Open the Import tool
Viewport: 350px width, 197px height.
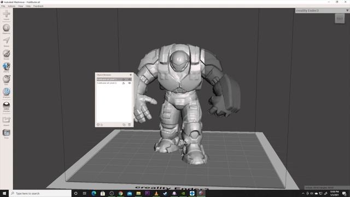tap(6, 15)
